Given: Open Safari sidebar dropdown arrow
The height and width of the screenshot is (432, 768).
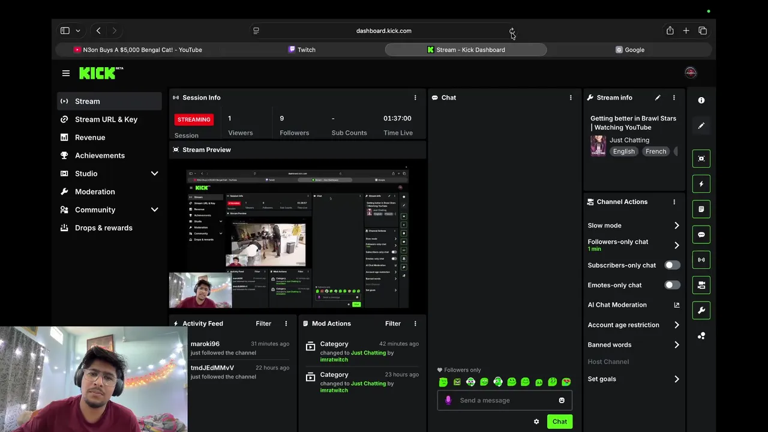Looking at the screenshot, I should click(78, 31).
